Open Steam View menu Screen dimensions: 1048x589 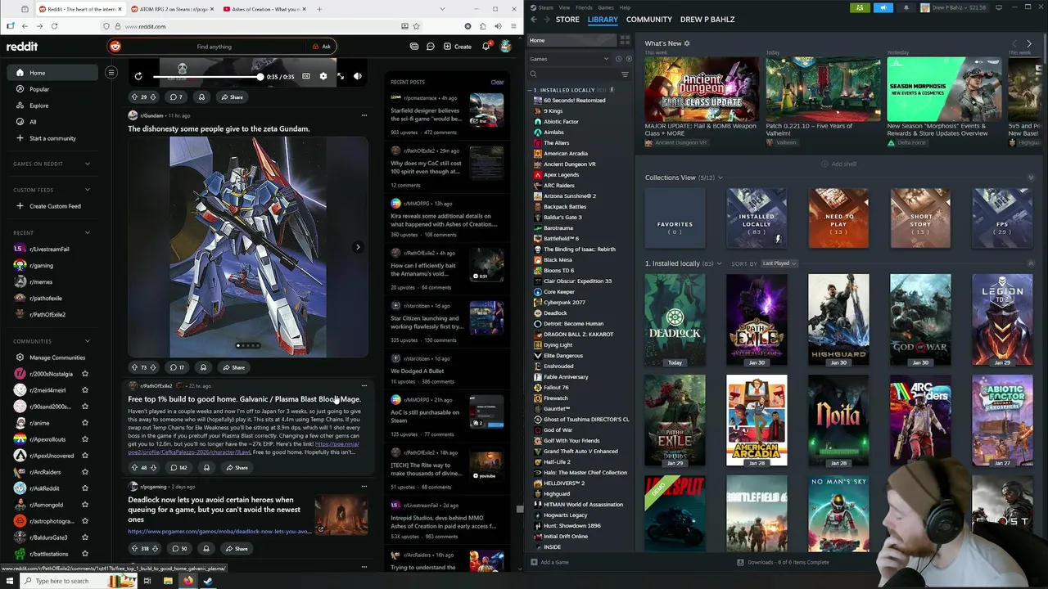(564, 7)
